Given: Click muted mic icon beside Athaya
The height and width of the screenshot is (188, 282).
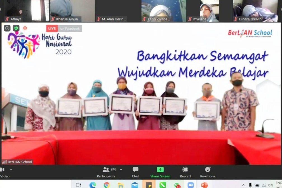Looking at the screenshot, I should point(7,19).
